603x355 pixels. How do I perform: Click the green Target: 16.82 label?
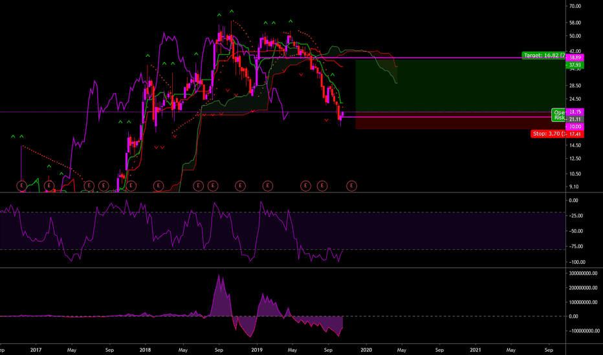[543, 56]
